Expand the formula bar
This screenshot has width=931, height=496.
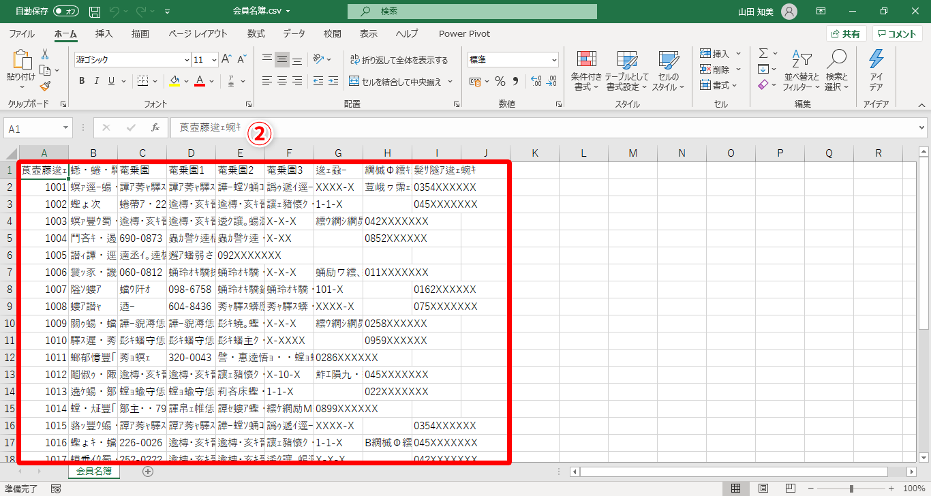coord(922,127)
